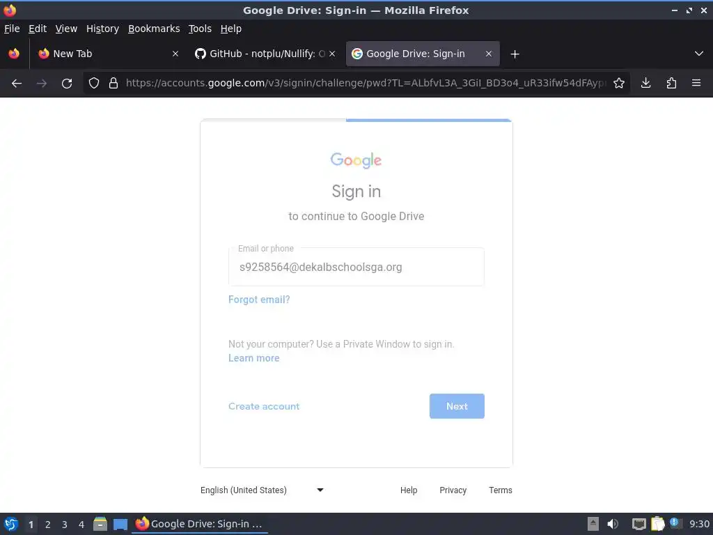List all tabs via chevron
Image resolution: width=713 pixels, height=535 pixels.
click(x=699, y=54)
